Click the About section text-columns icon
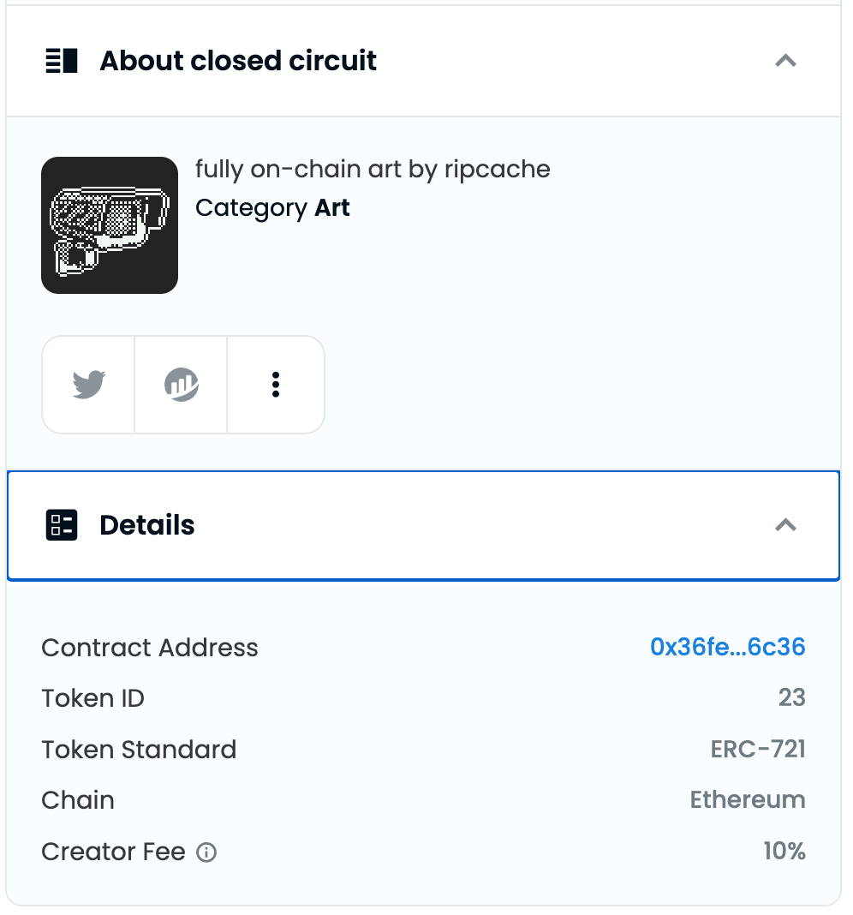The image size is (853, 915). click(x=62, y=61)
